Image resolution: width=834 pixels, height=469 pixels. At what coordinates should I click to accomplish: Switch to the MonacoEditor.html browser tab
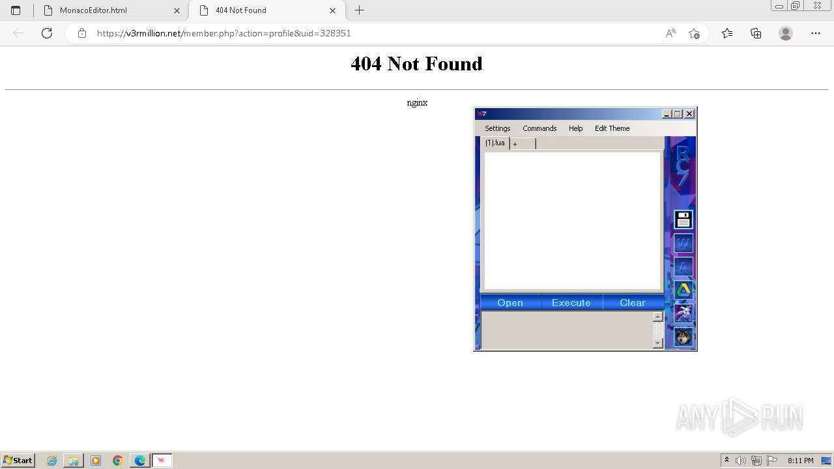[x=110, y=10]
